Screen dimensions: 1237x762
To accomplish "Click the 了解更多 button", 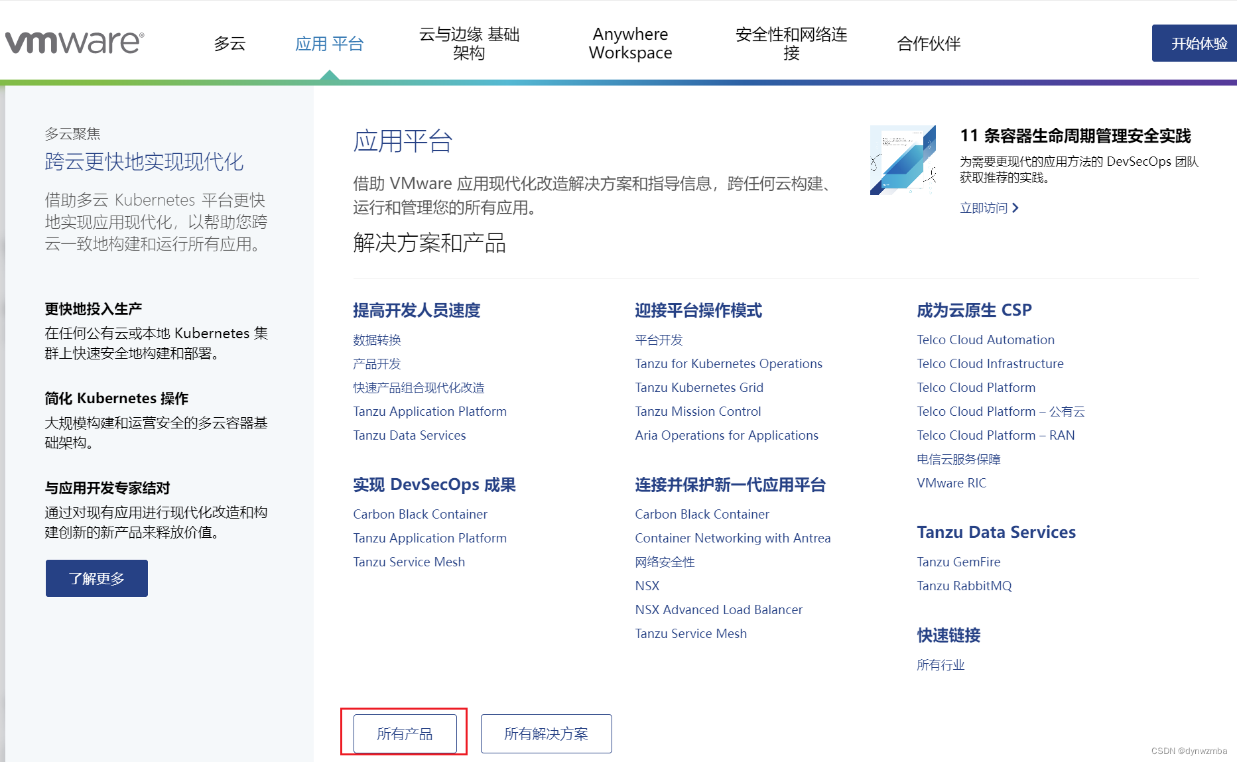I will point(97,578).
